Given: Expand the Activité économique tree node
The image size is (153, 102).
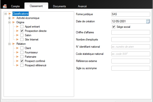Looking at the screenshot, I should 9,18.
